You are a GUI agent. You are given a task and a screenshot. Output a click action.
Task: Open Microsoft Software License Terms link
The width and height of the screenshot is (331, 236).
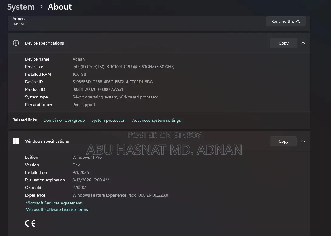click(x=56, y=209)
